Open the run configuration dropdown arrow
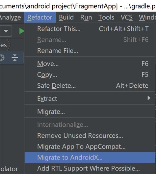Screen dimensions: 156x174 (x=6, y=31)
